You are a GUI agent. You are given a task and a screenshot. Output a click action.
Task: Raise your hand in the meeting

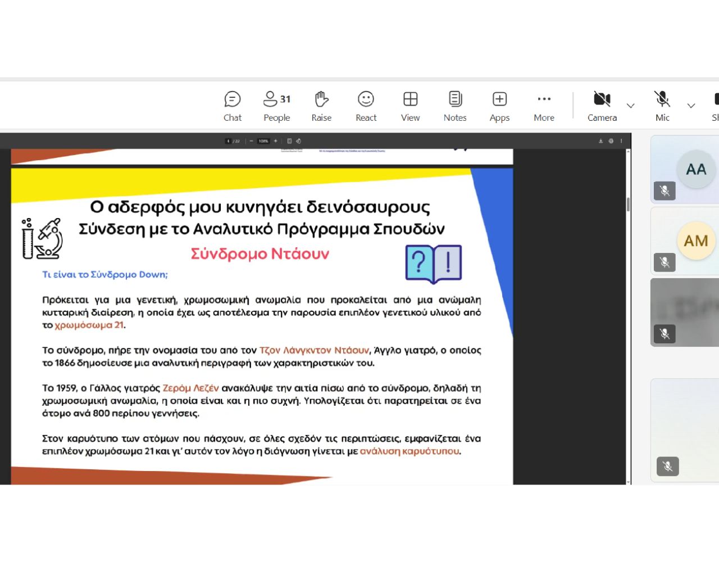[x=321, y=106]
